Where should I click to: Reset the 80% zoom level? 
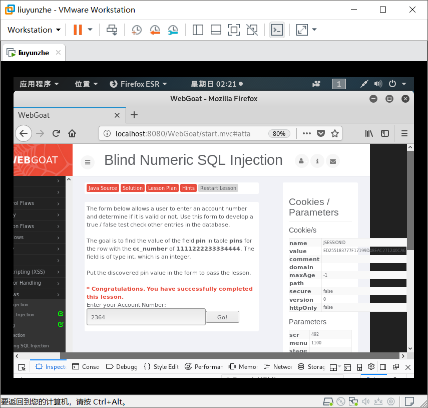279,134
